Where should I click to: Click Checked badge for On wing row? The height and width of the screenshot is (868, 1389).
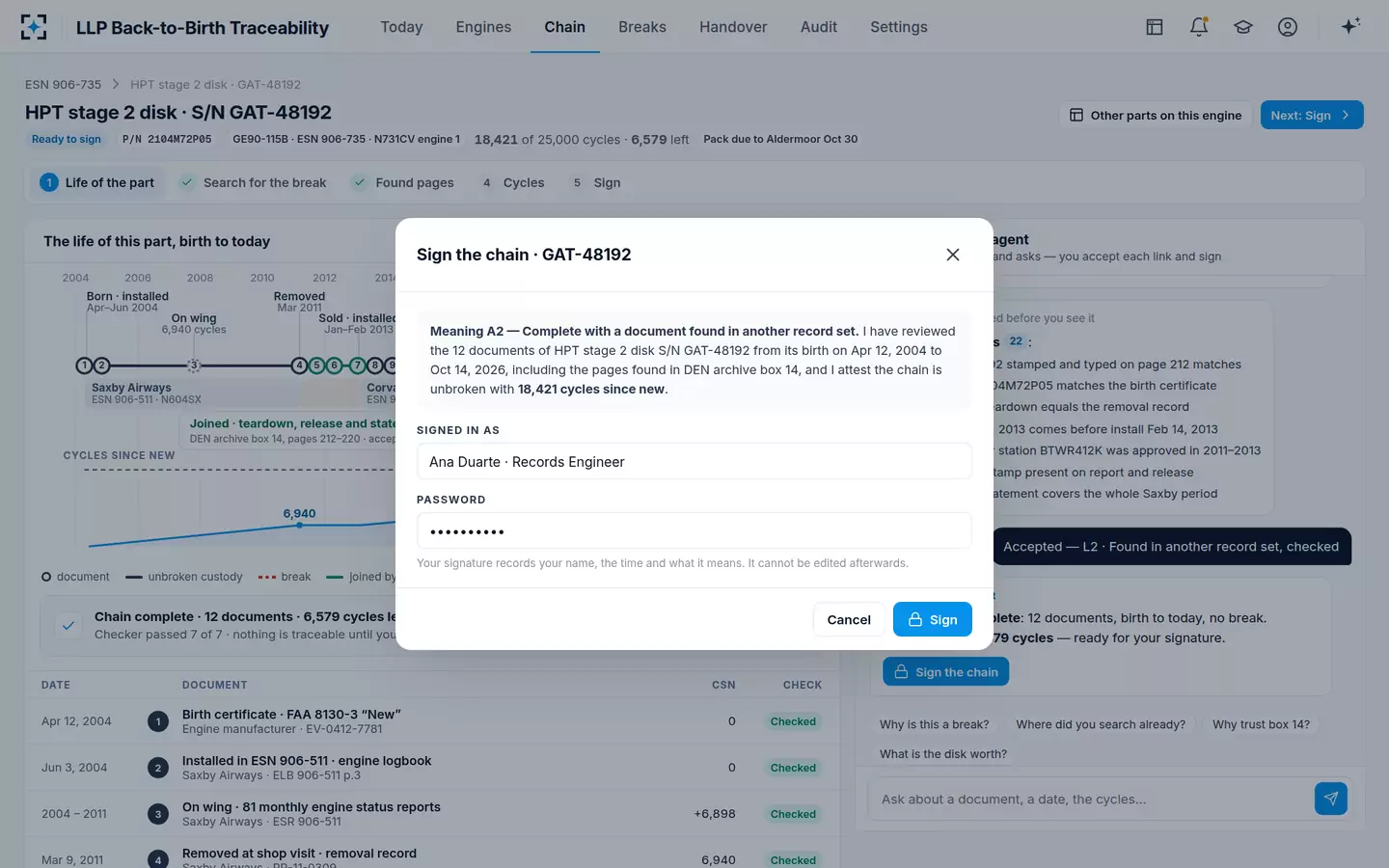pos(793,814)
